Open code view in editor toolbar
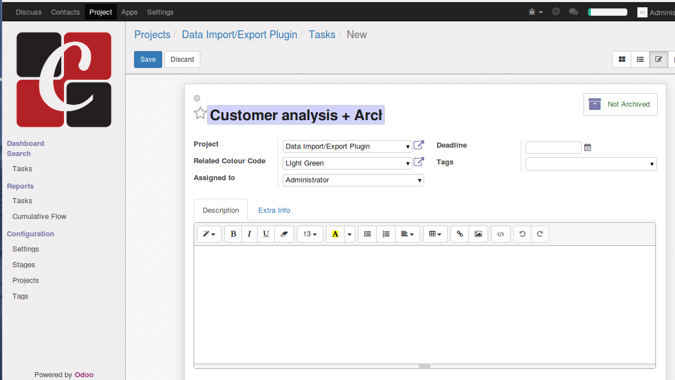Image resolution: width=675 pixels, height=380 pixels. (501, 234)
